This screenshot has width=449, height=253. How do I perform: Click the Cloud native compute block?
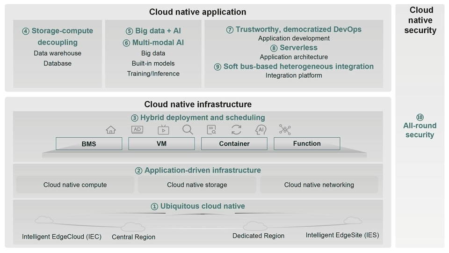(x=75, y=185)
